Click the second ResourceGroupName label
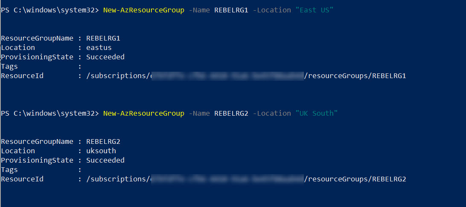The image size is (466, 207). pyautogui.click(x=37, y=142)
